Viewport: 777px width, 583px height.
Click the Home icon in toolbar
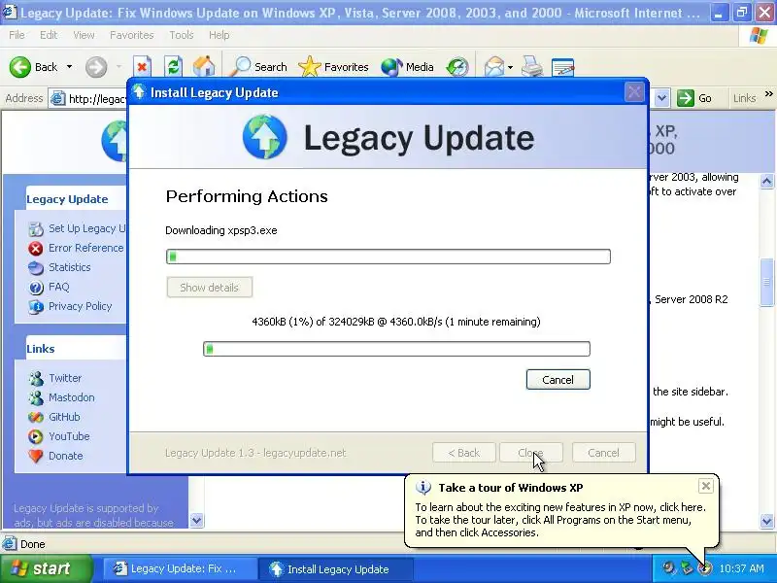pyautogui.click(x=204, y=67)
